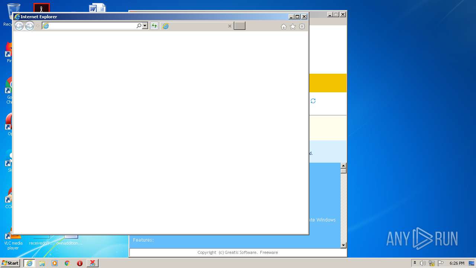Switch to the red X app on taskbar
Image resolution: width=476 pixels, height=268 pixels.
coord(93,263)
